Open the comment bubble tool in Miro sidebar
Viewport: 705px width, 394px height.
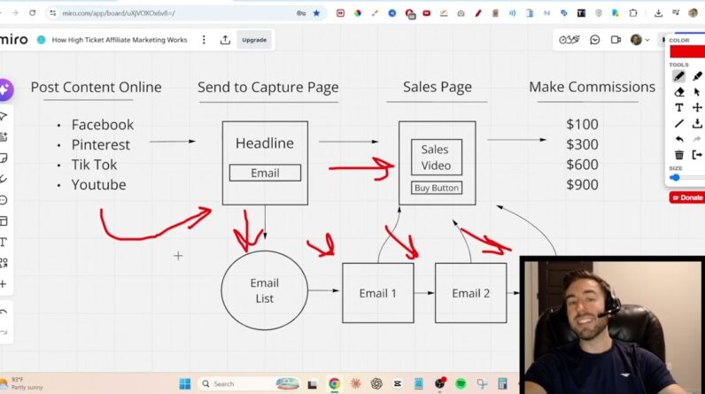tap(4, 200)
